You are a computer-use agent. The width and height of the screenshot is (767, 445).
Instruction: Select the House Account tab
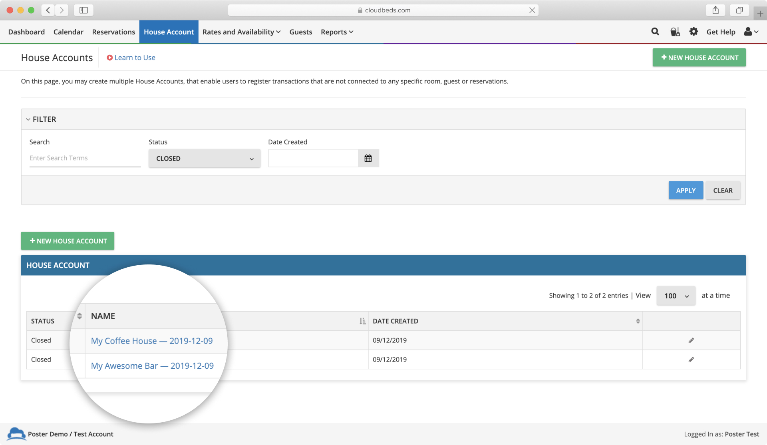click(x=169, y=32)
